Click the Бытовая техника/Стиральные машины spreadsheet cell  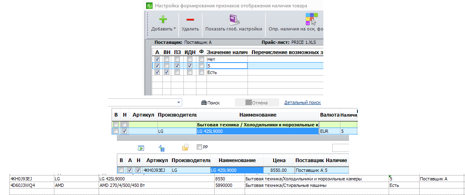coord(316,185)
